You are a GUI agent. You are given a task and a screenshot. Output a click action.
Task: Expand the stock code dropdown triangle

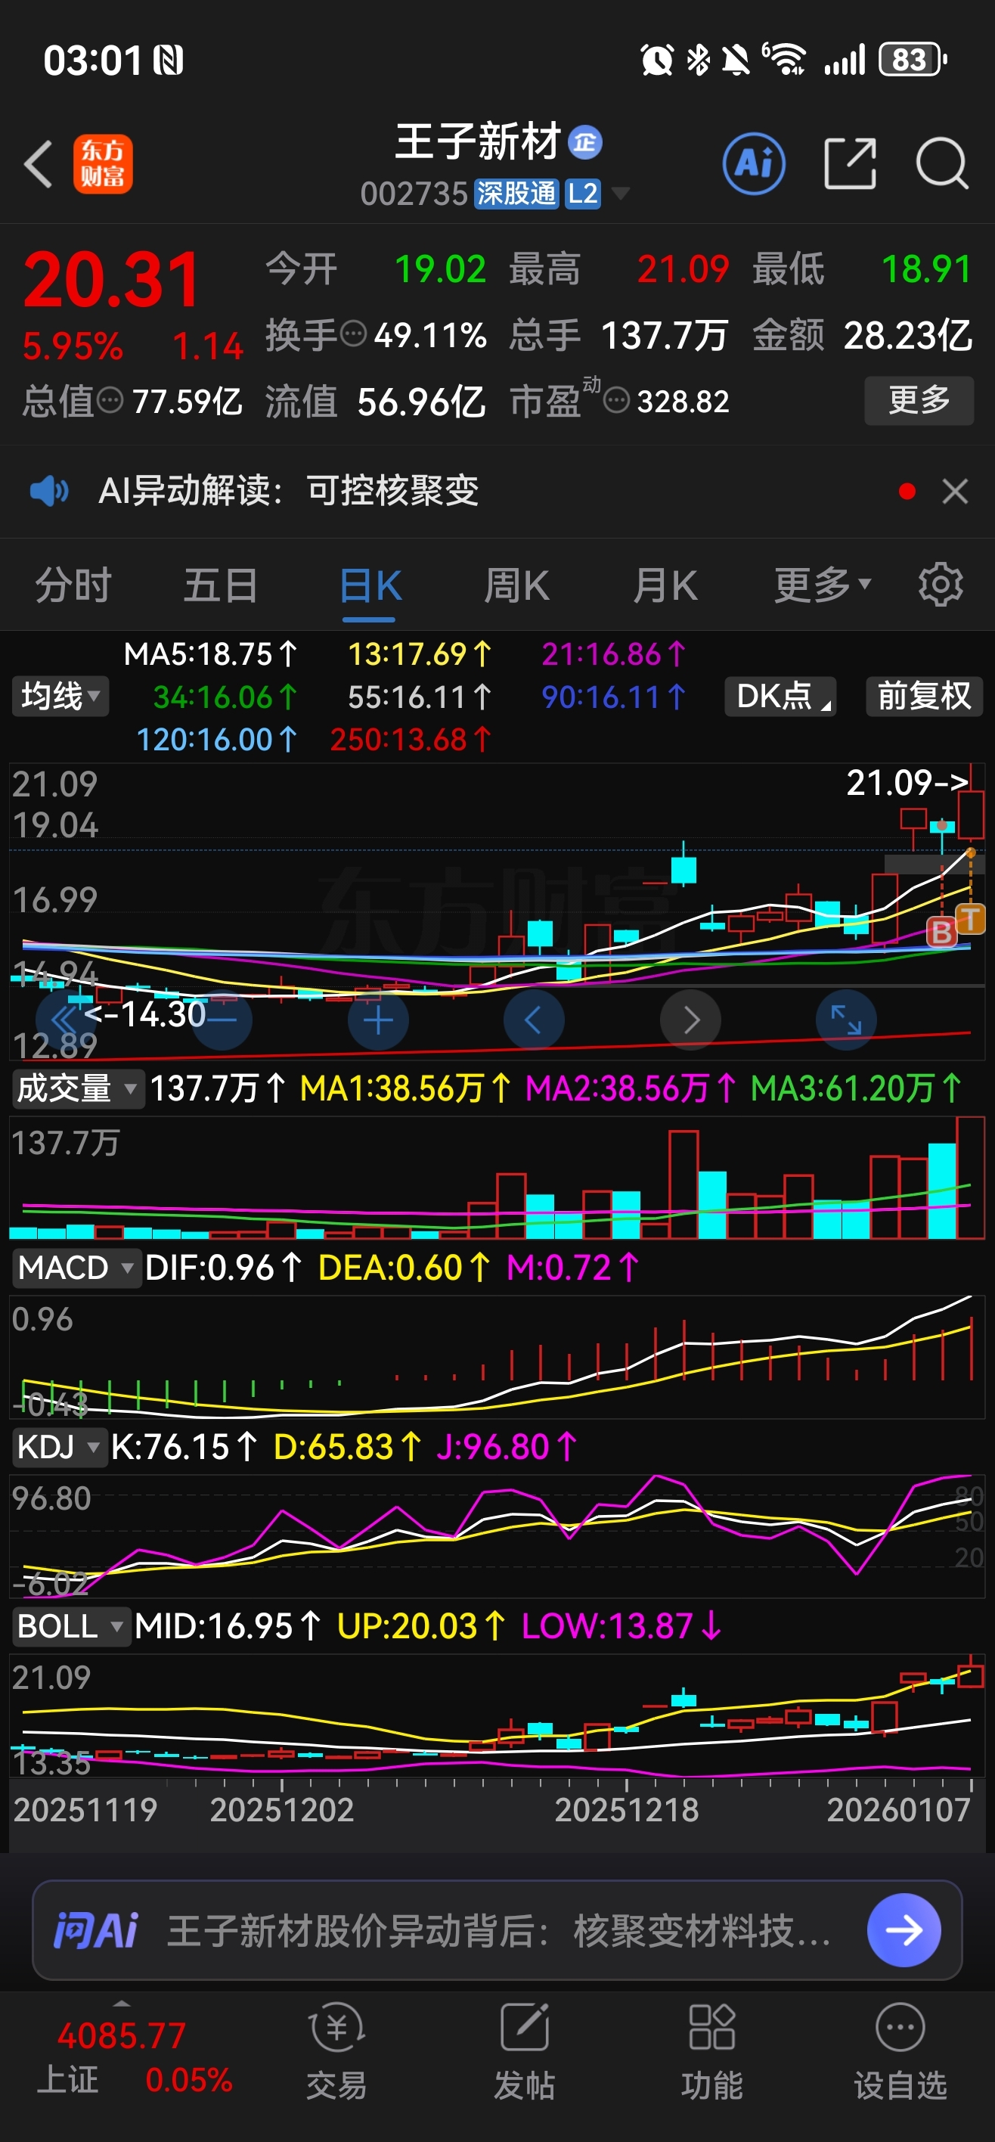pyautogui.click(x=620, y=194)
